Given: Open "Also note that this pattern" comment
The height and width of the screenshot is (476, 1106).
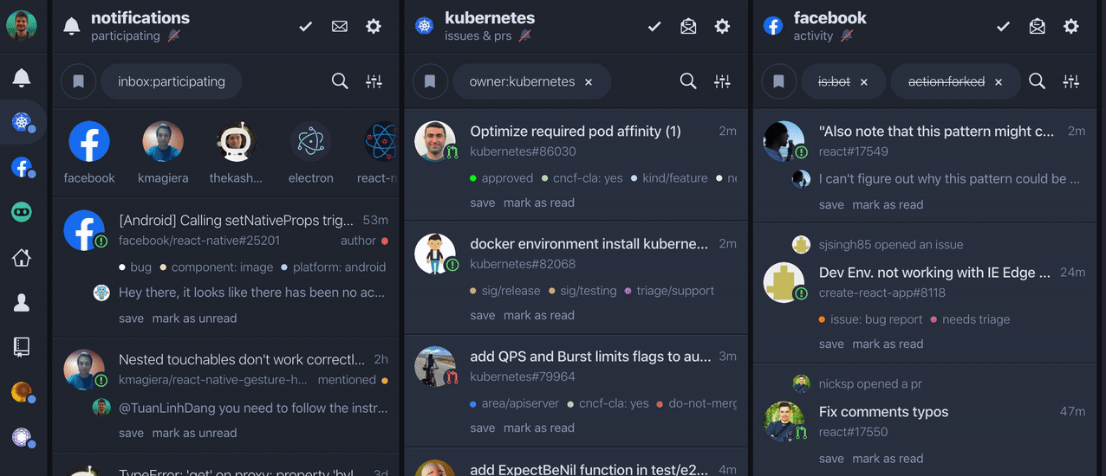Looking at the screenshot, I should click(937, 132).
